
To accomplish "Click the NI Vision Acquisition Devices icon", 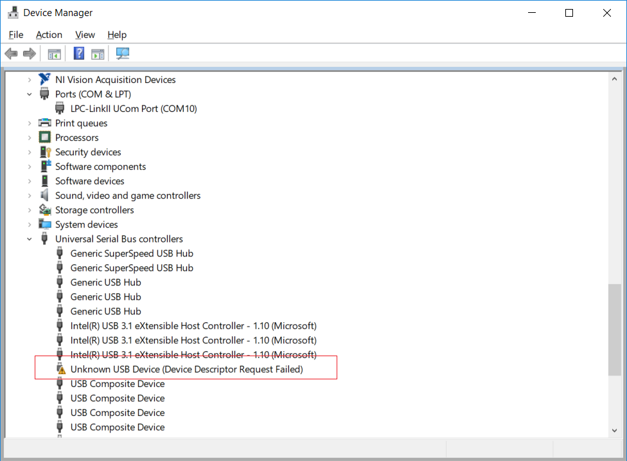I will [44, 79].
